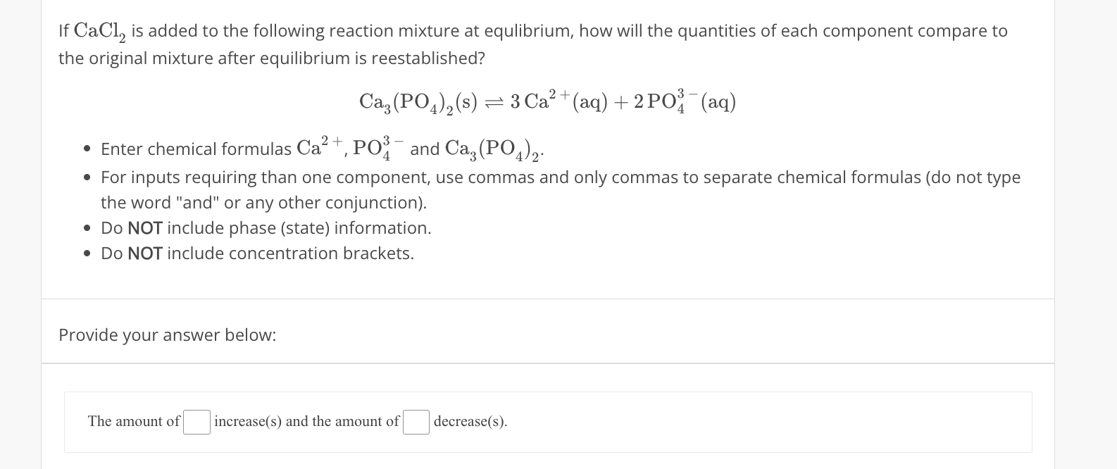This screenshot has width=1117, height=469.
Task: Click inside the answer response panel
Action: tap(704, 423)
